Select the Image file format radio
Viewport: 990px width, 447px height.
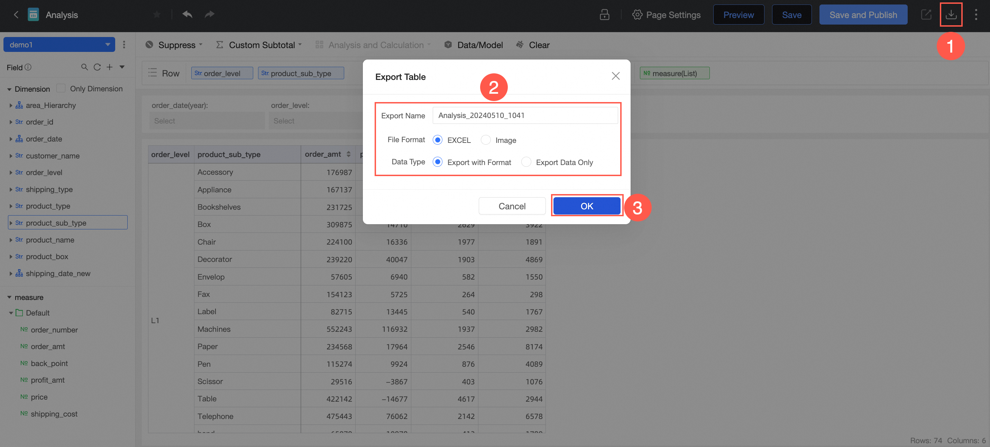tap(485, 140)
